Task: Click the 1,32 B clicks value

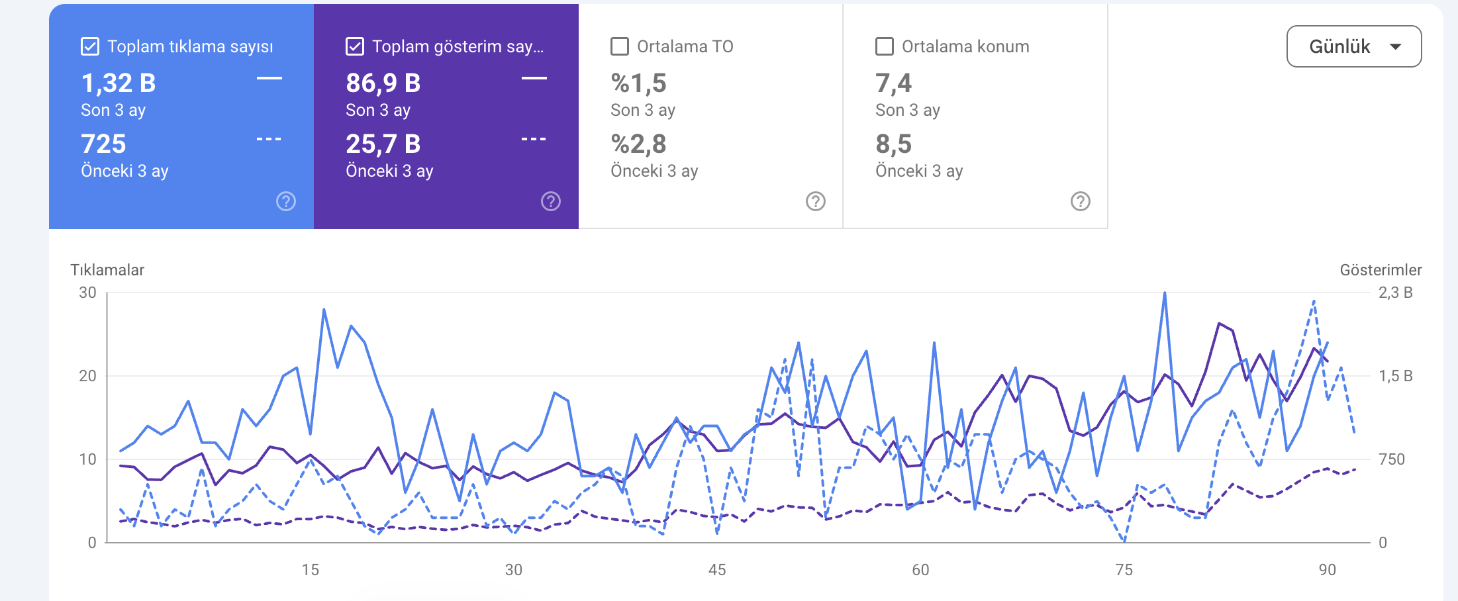Action: coord(119,83)
